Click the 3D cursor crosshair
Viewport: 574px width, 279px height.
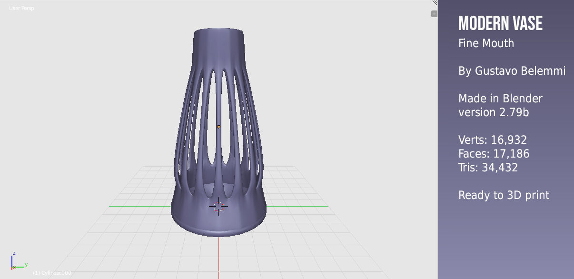218,206
